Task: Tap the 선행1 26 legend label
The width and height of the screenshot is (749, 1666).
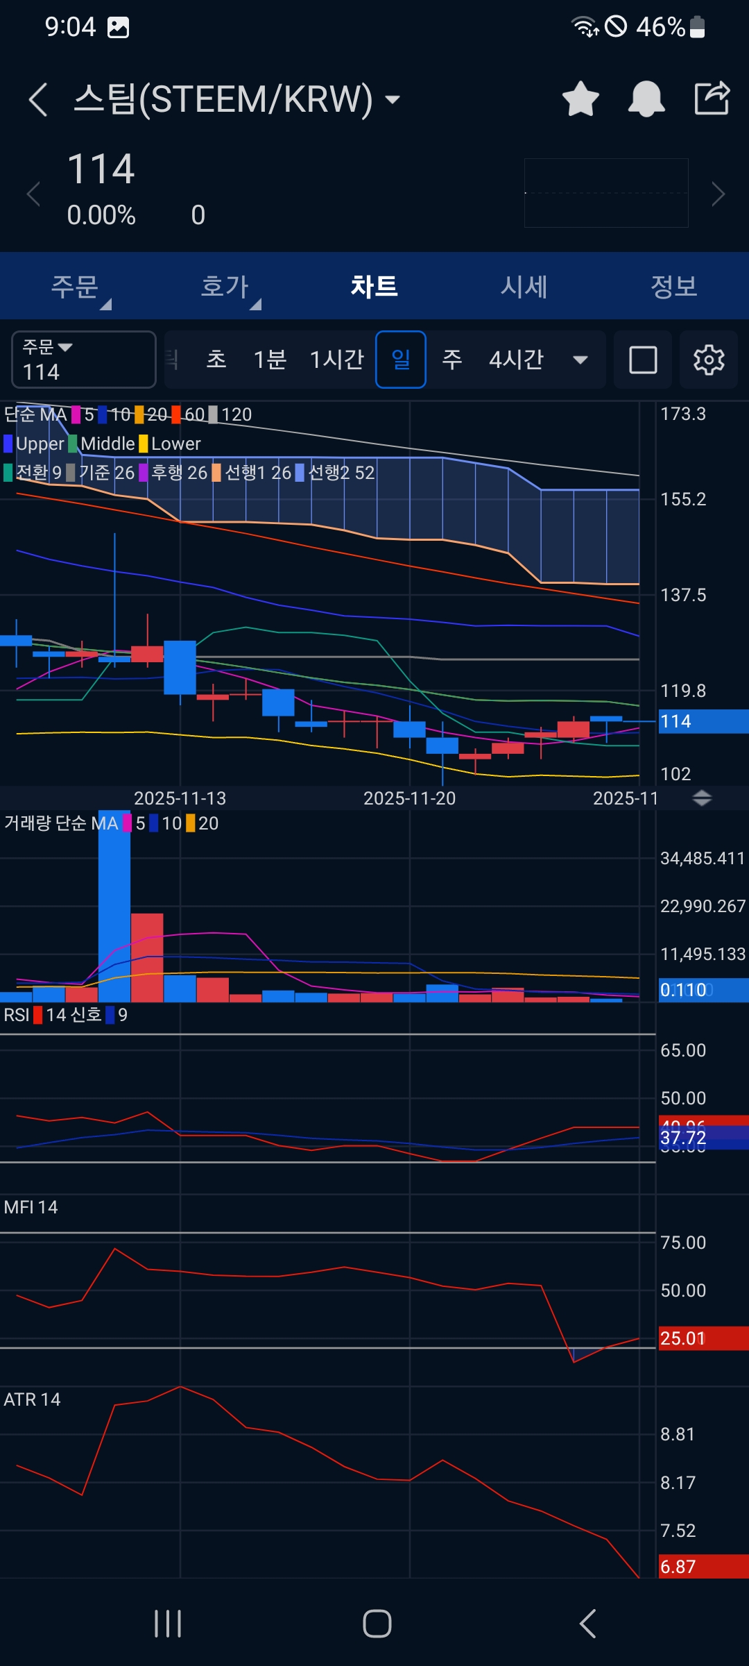Action: point(258,473)
